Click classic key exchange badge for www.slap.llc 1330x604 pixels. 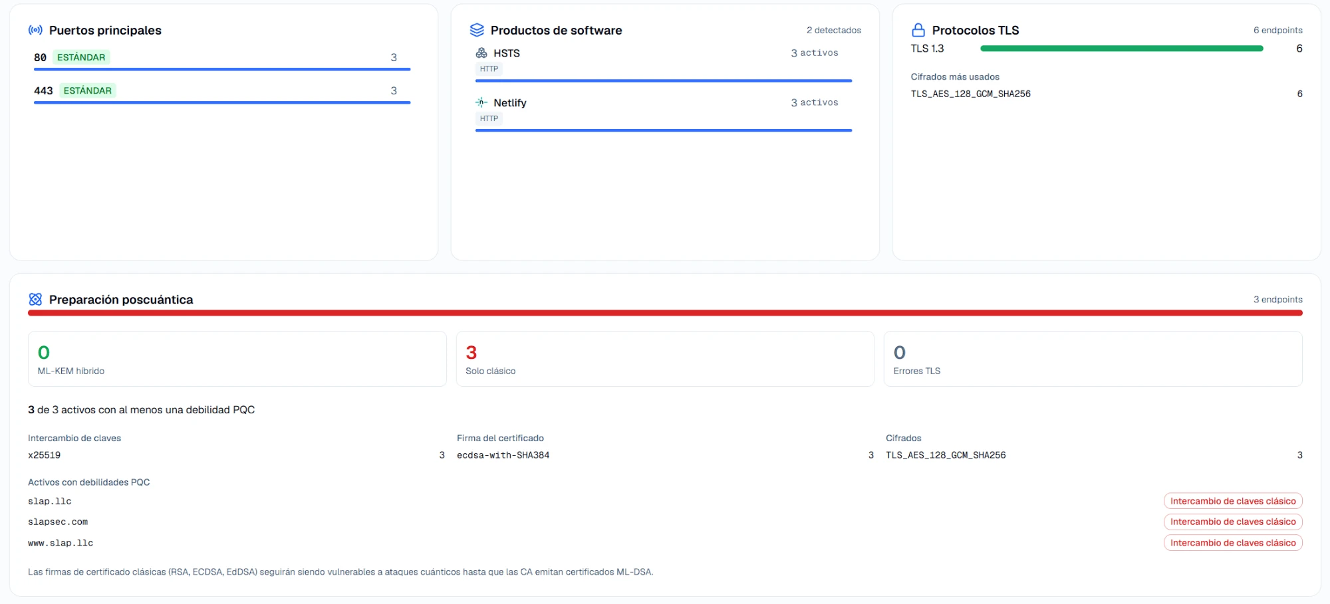1233,543
